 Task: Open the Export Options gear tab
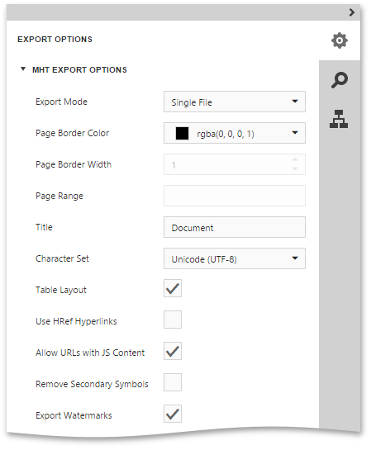pyautogui.click(x=340, y=40)
